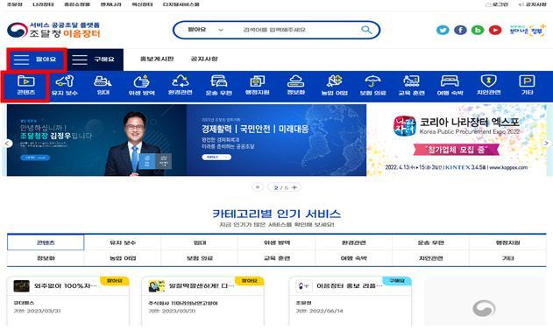Click the 보다나은 정부 logo
This screenshot has width=553, height=330.
point(528,30)
